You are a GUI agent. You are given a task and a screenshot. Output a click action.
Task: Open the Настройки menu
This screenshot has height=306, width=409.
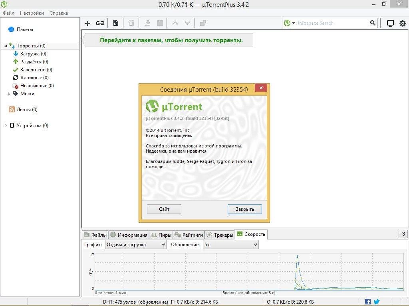(32, 13)
